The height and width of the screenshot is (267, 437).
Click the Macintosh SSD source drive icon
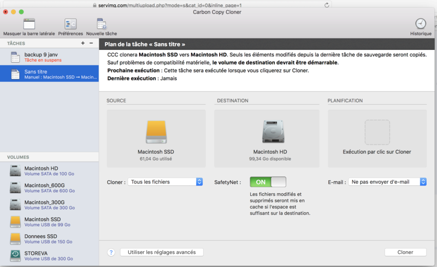pos(156,132)
